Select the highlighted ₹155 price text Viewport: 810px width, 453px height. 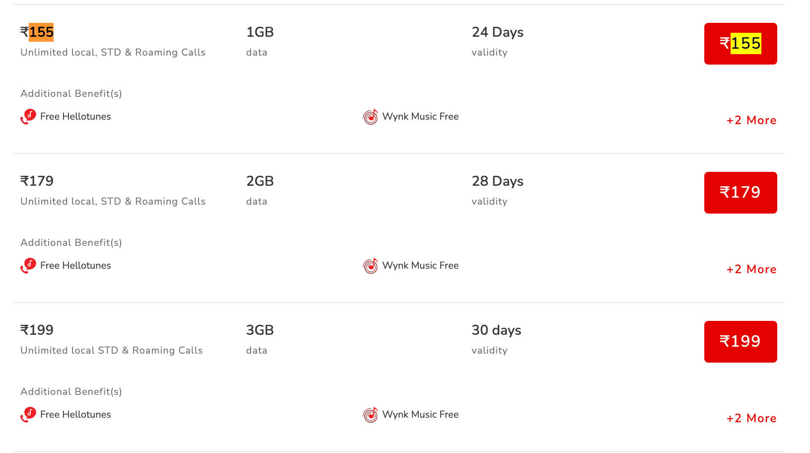click(x=37, y=32)
